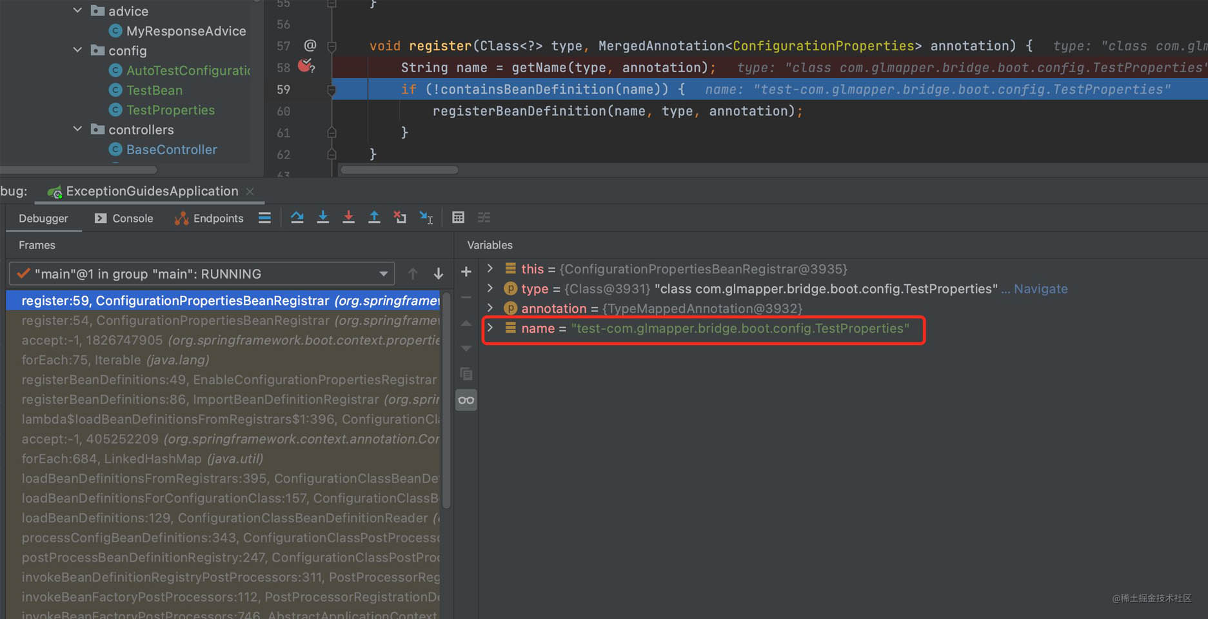
Task: Select frame loadBeanDefinitionsFromRegistrars:395
Action: (223, 478)
